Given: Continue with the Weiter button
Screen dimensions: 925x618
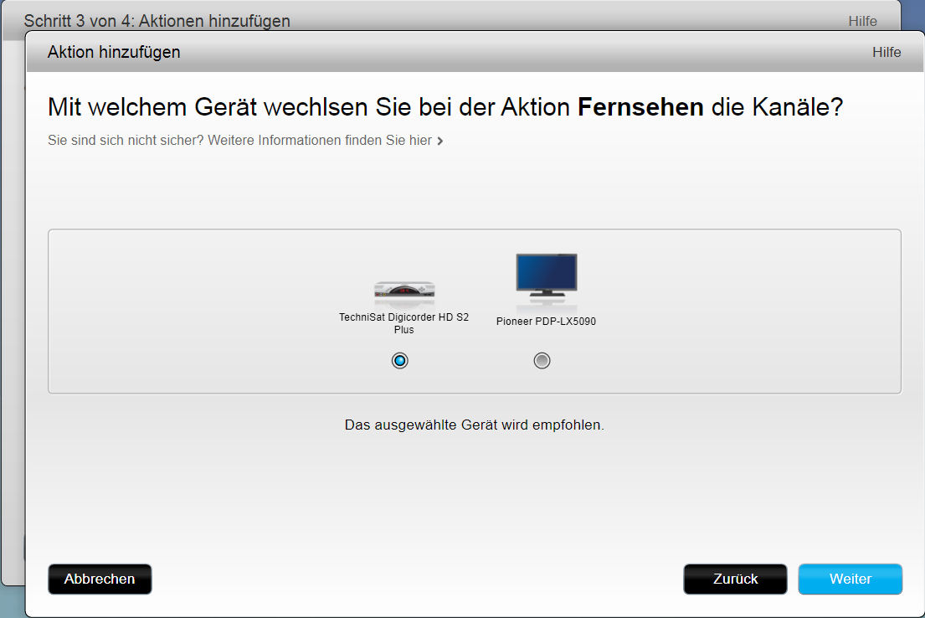Looking at the screenshot, I should [850, 579].
